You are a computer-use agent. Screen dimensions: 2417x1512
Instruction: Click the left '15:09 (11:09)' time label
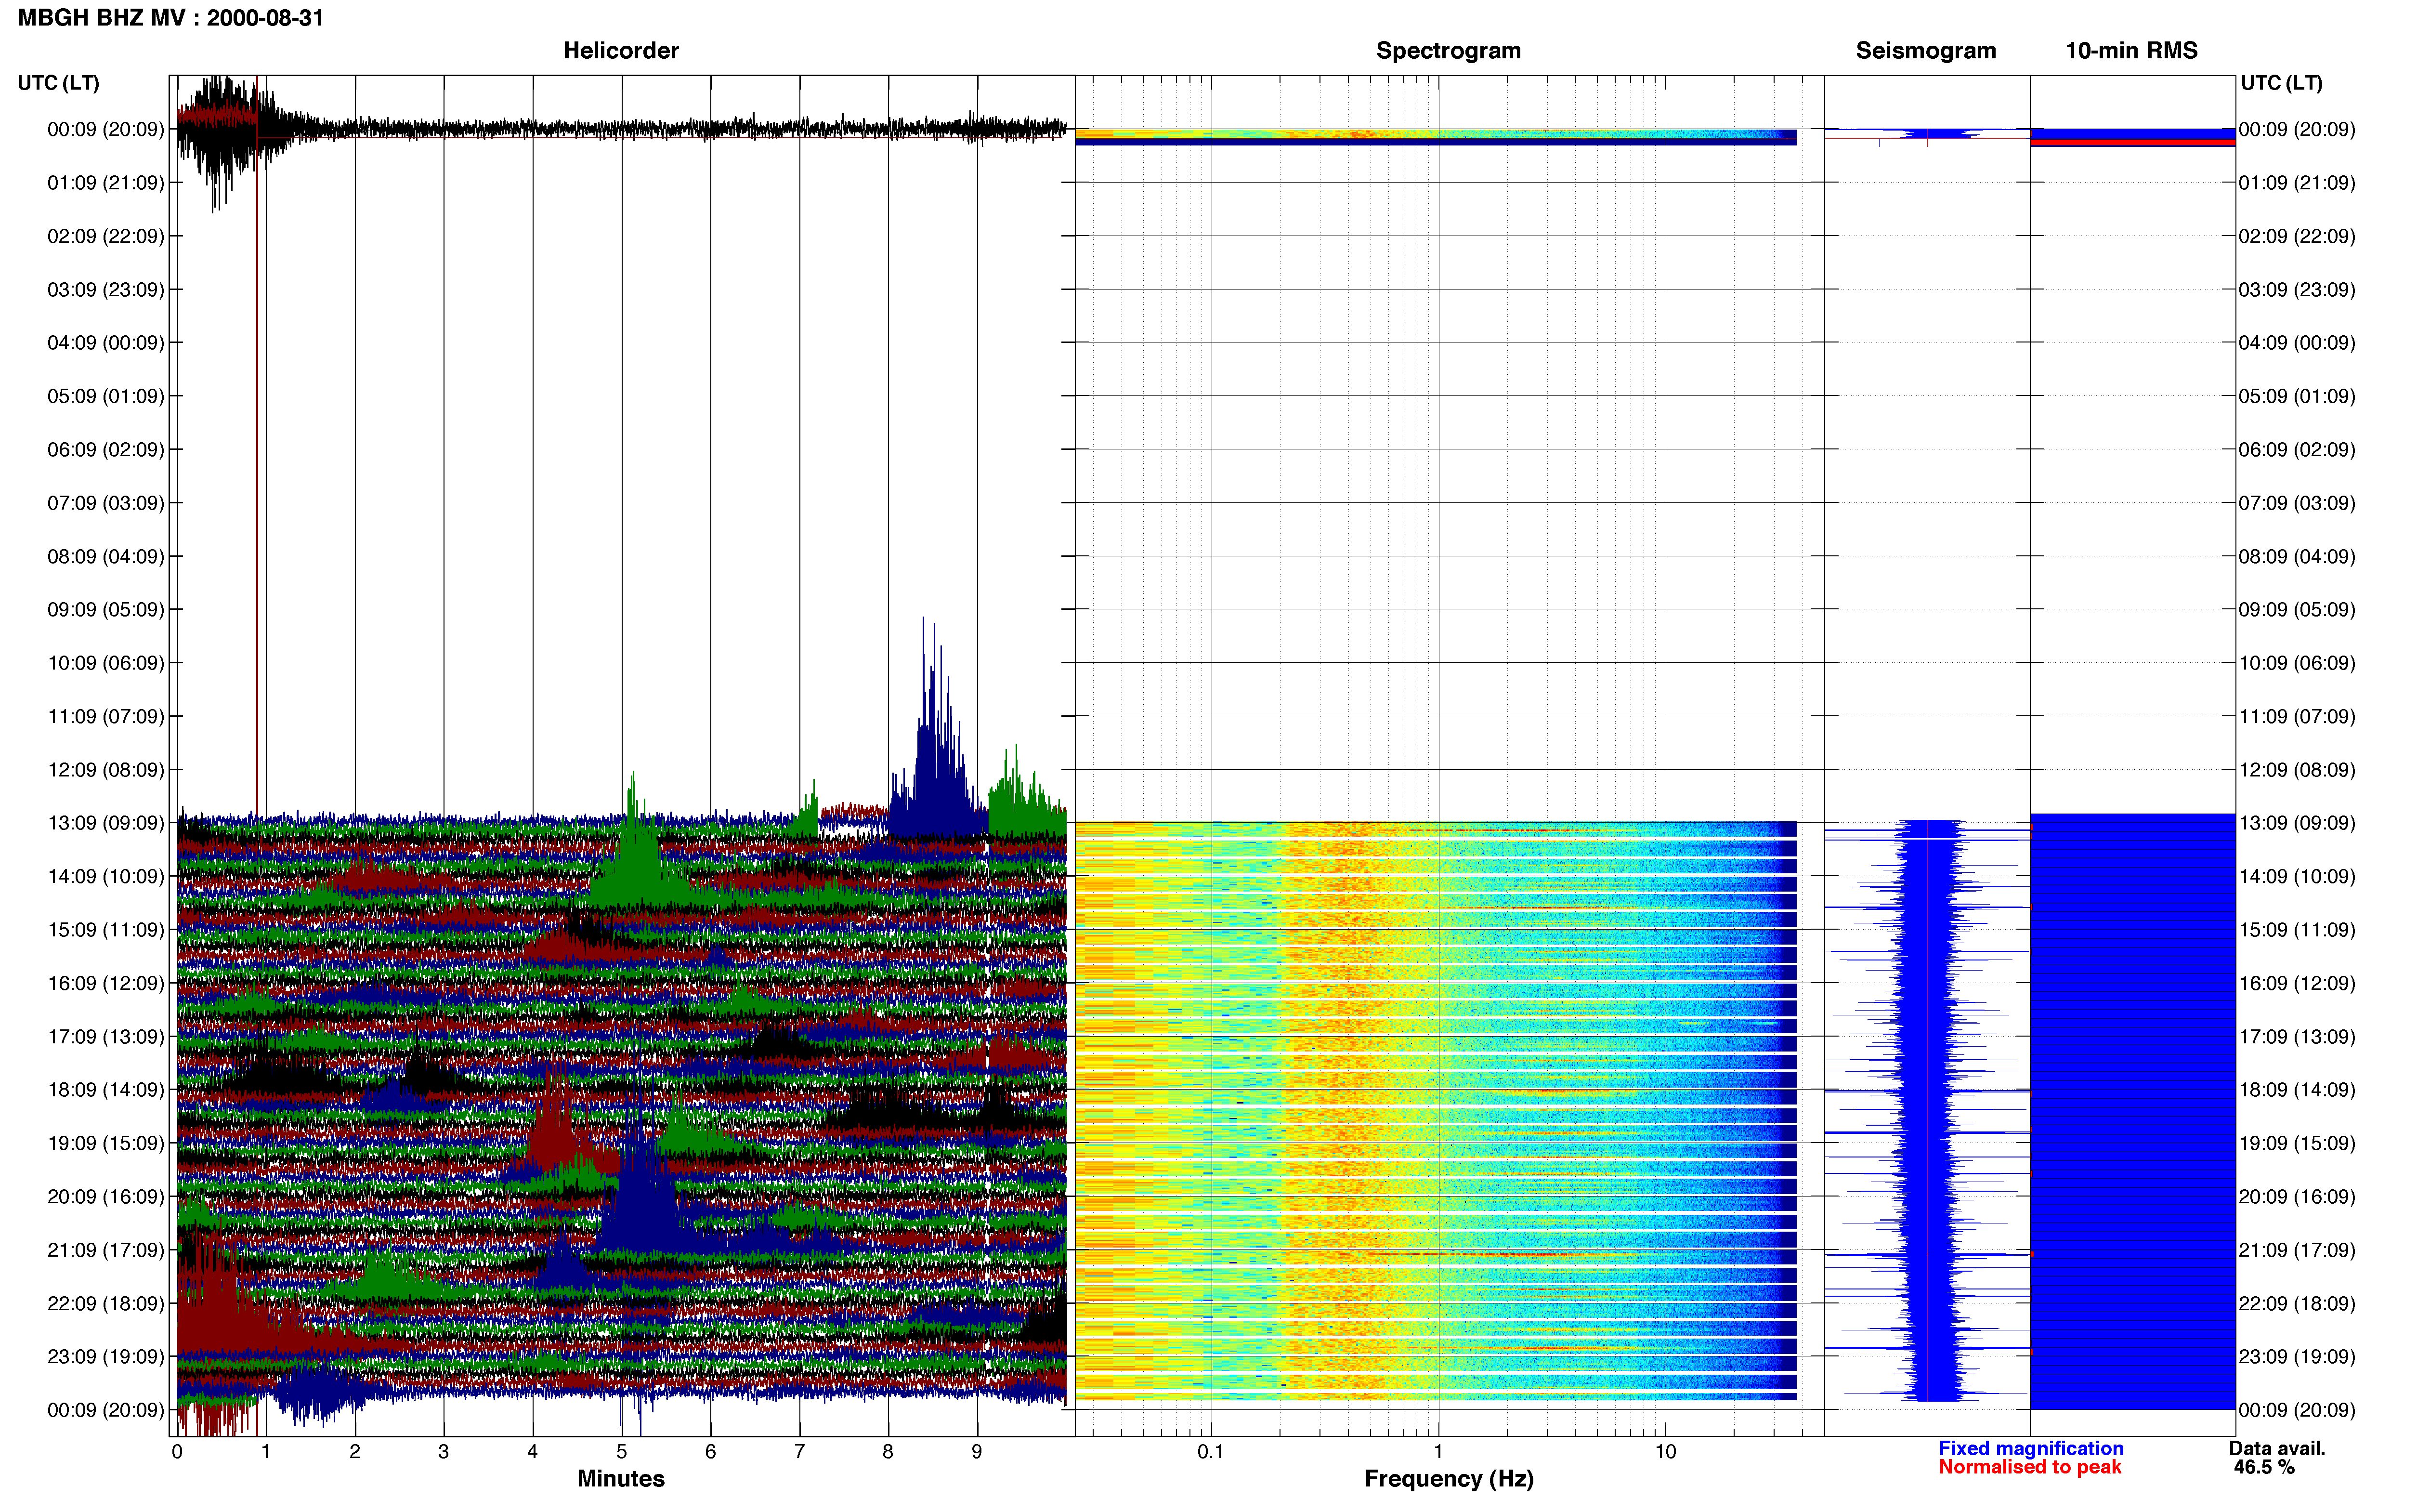(106, 930)
